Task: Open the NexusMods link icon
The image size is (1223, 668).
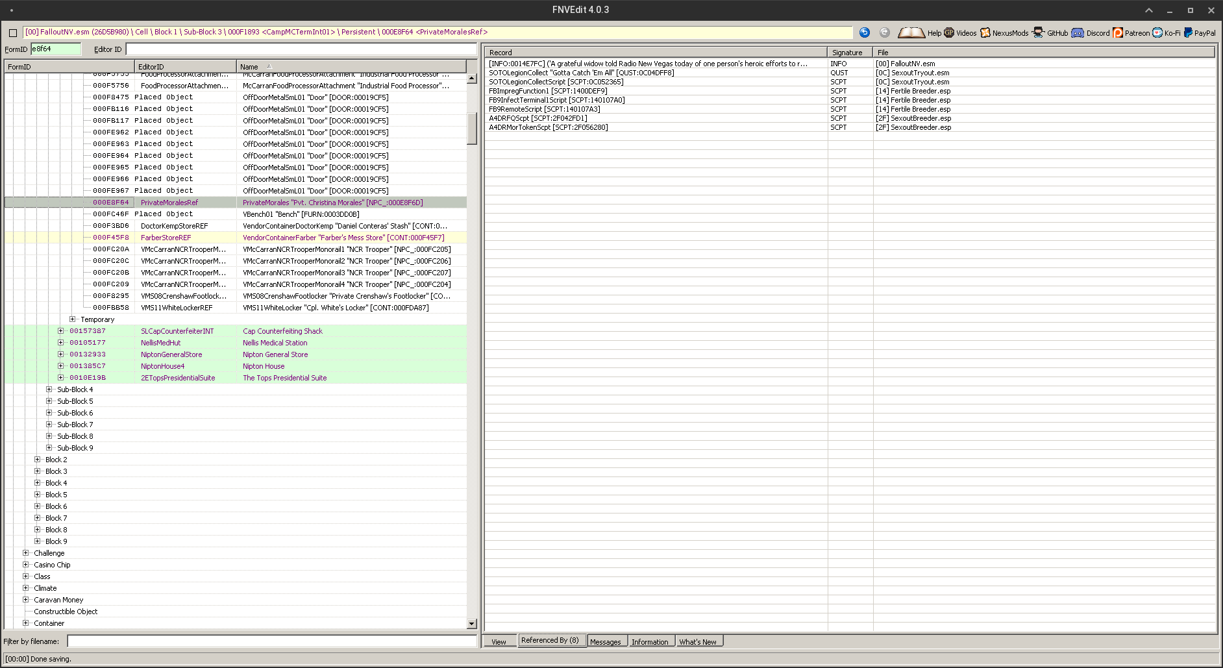Action: [x=985, y=32]
